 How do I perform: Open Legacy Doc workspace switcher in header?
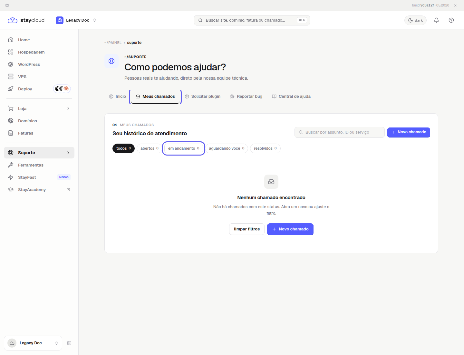point(76,20)
